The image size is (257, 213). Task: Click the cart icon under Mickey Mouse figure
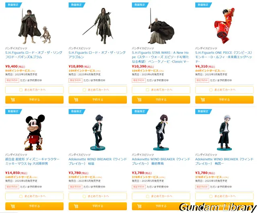[12, 206]
